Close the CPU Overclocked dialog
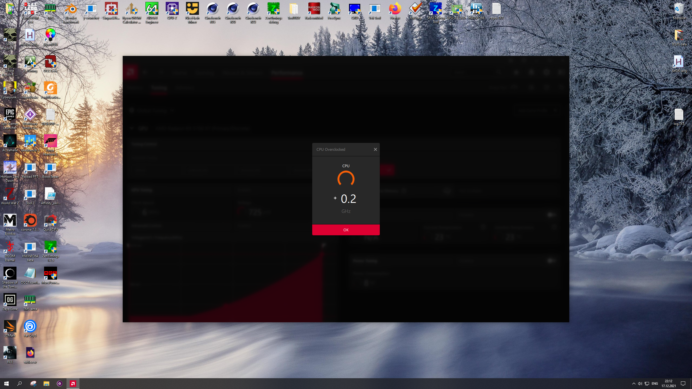The image size is (692, 389). click(x=375, y=149)
